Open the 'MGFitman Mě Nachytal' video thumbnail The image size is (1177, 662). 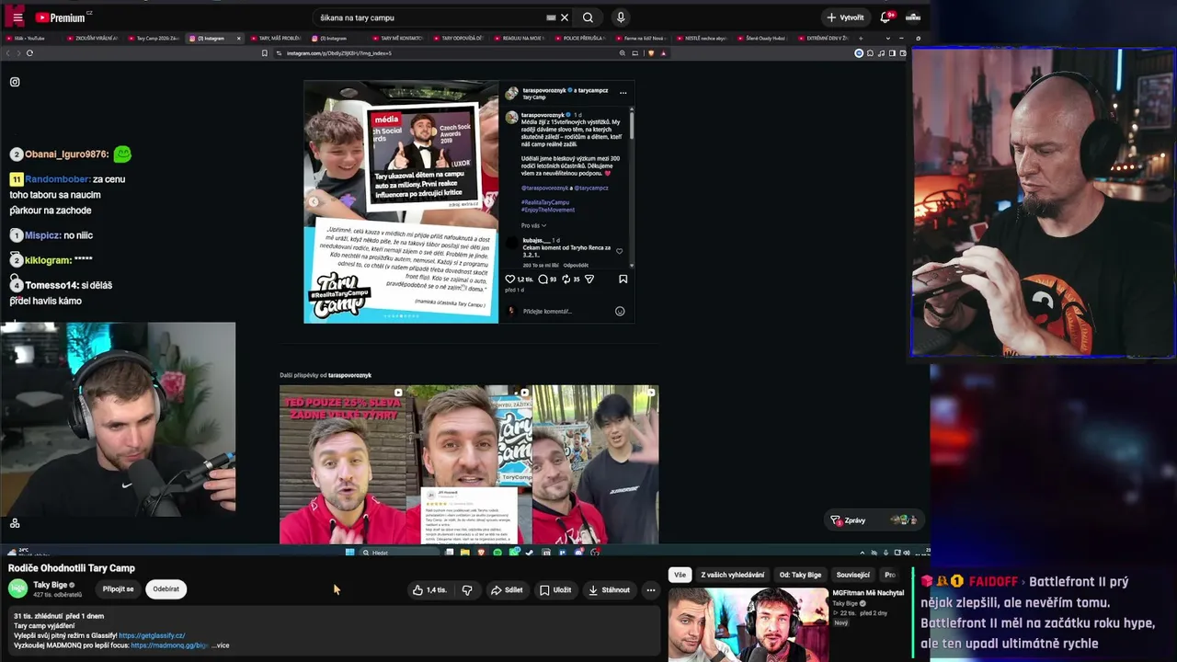tap(748, 625)
